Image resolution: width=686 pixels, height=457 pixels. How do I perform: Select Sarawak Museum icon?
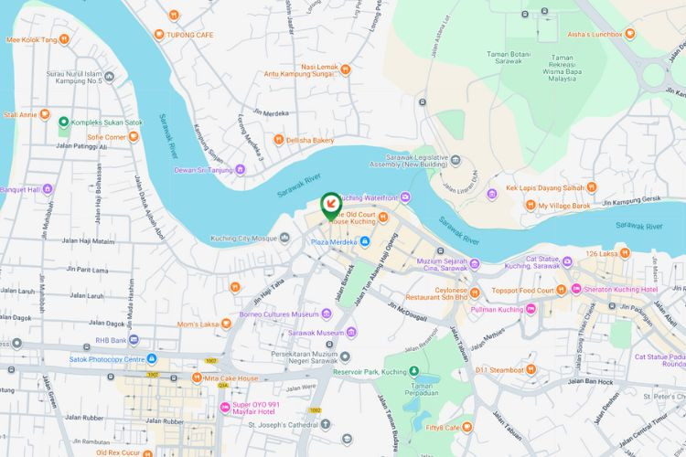tap(351, 333)
